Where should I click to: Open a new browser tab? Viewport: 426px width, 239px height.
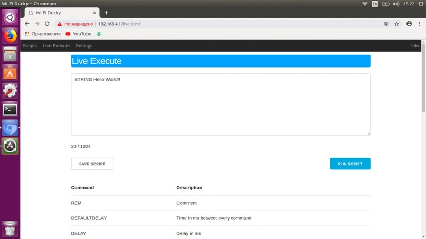coord(106,13)
